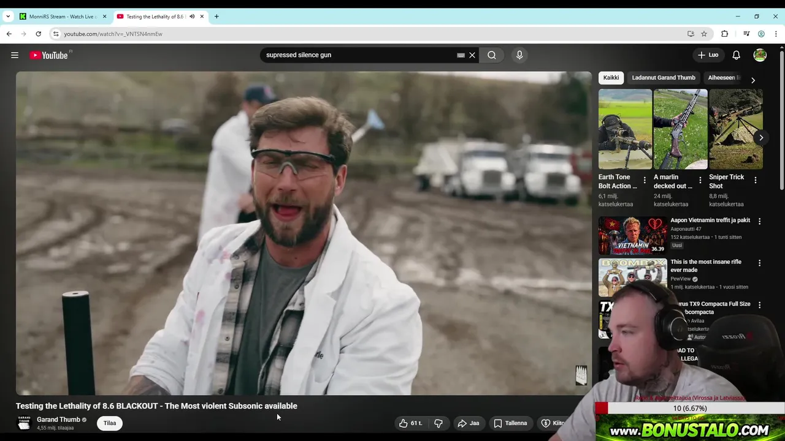Screen dimensions: 785x441
Task: Open the YouTube hamburger guide menu
Action: [x=15, y=55]
